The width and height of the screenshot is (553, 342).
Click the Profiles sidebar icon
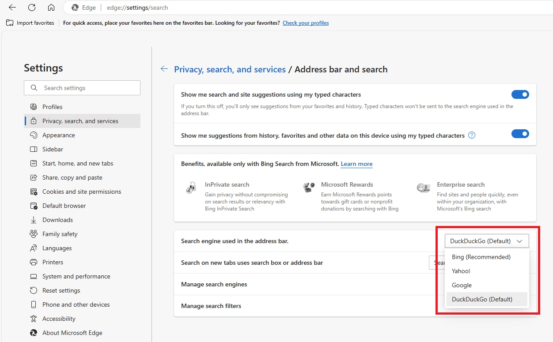[34, 107]
